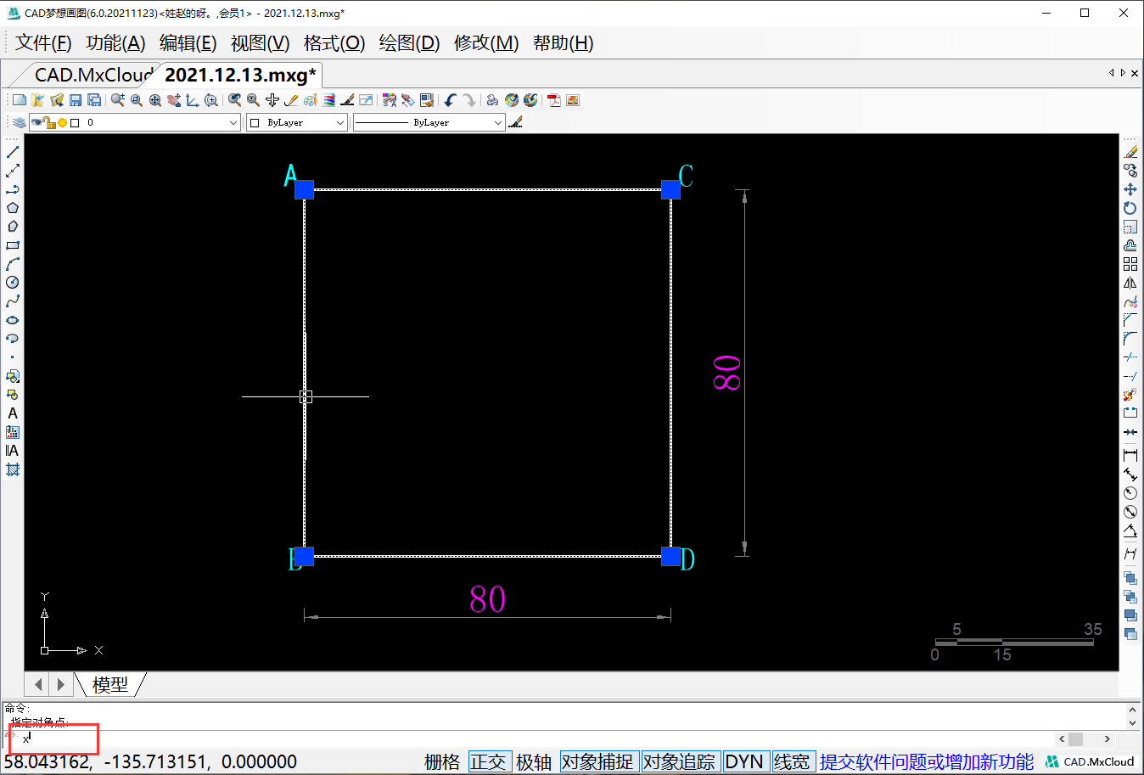Viewport: 1144px width, 775px height.
Task: Toggle the DYN dynamic input
Action: click(744, 761)
